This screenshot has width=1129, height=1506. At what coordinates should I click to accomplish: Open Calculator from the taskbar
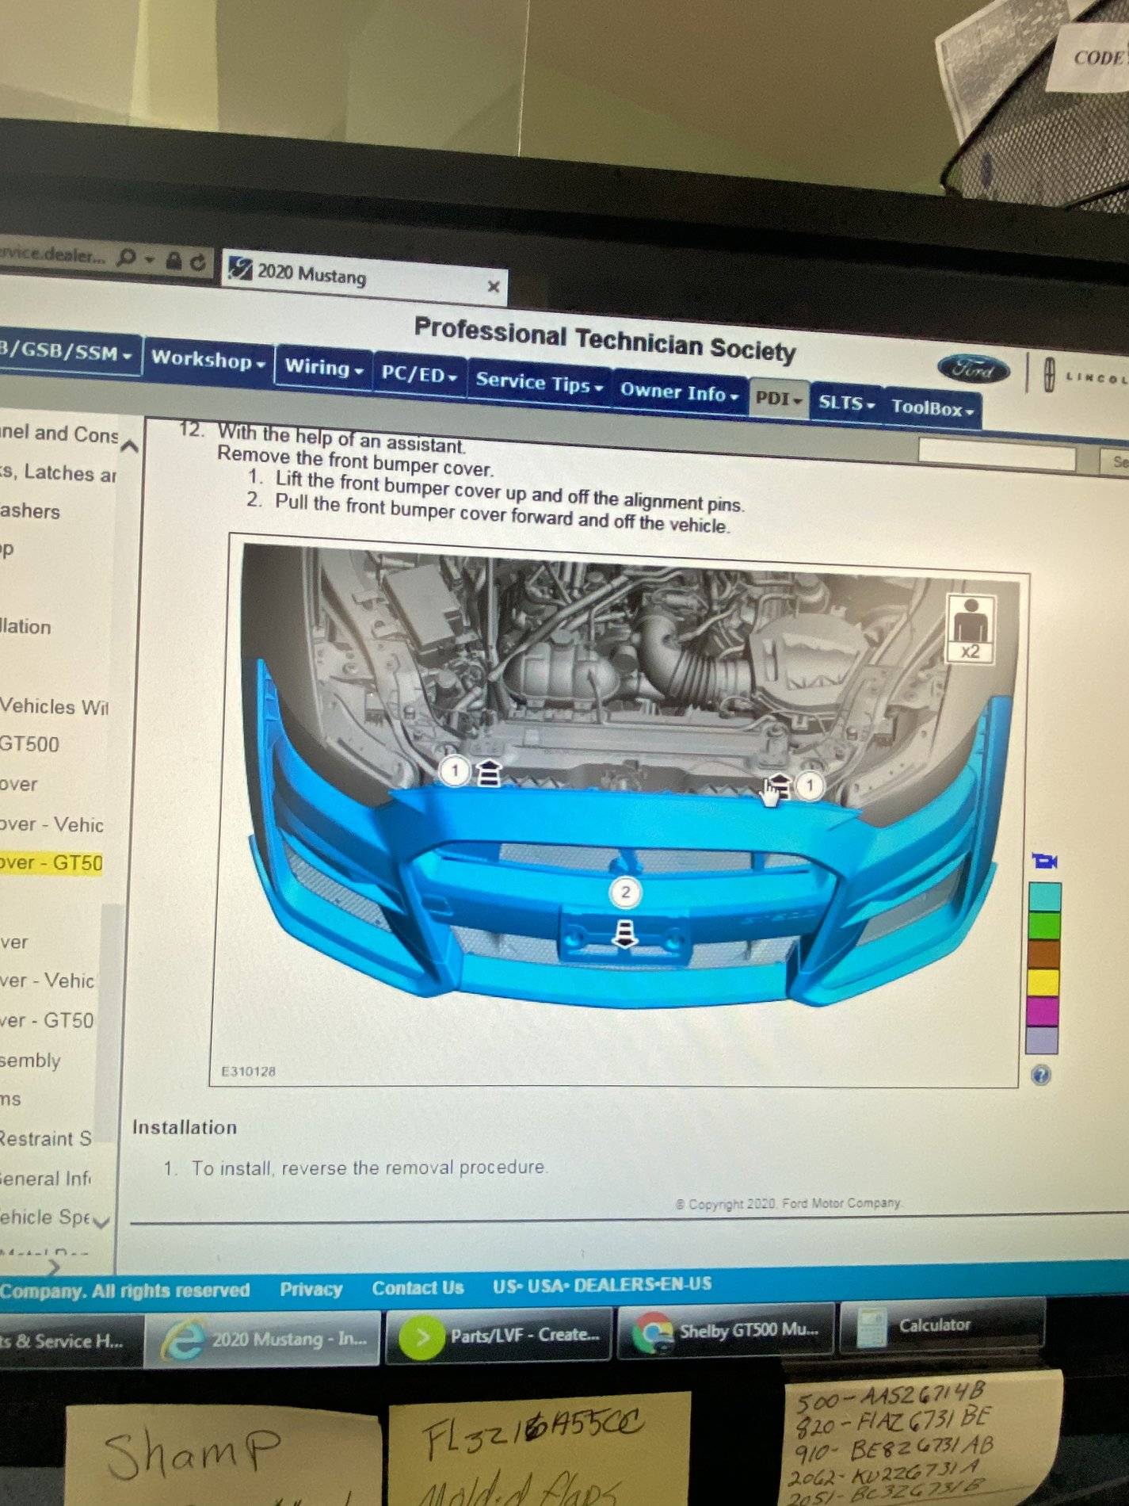(x=941, y=1327)
